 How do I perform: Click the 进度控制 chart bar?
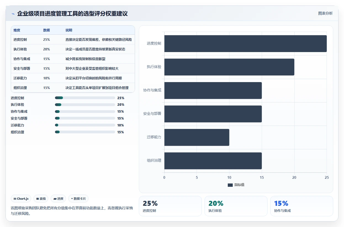pyautogui.click(x=245, y=44)
